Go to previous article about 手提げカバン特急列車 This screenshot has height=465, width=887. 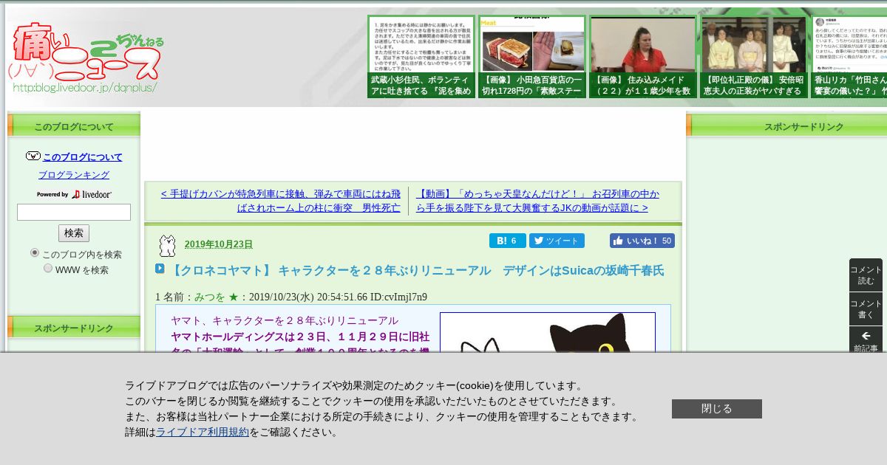(x=280, y=201)
